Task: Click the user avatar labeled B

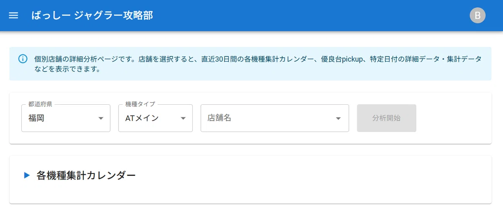Action: pos(477,15)
